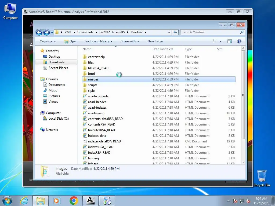Open the Share with menu
The image size is (275, 206).
coord(130,41)
